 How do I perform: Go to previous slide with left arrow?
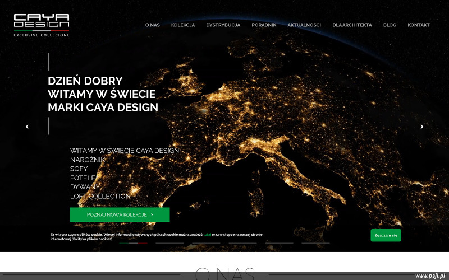point(27,127)
